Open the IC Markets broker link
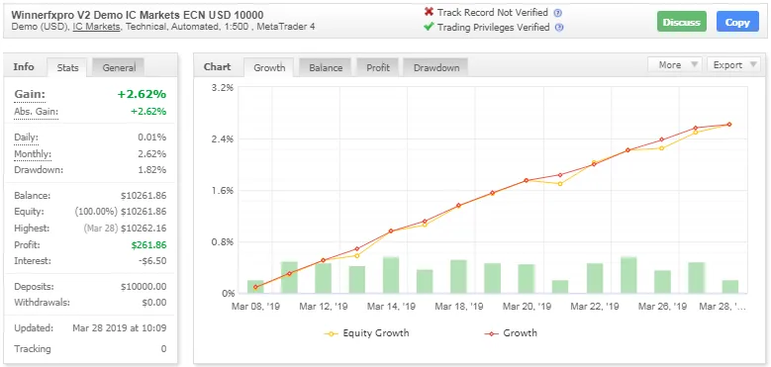This screenshot has width=771, height=367. tap(96, 27)
